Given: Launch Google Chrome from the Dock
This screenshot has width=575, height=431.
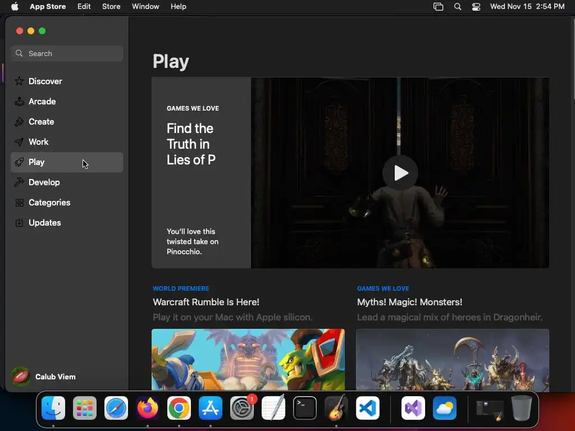Looking at the screenshot, I should point(179,408).
